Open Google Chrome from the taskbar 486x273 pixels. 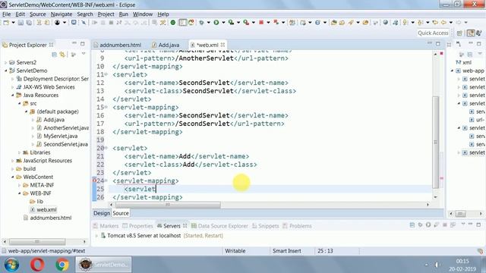[62, 265]
